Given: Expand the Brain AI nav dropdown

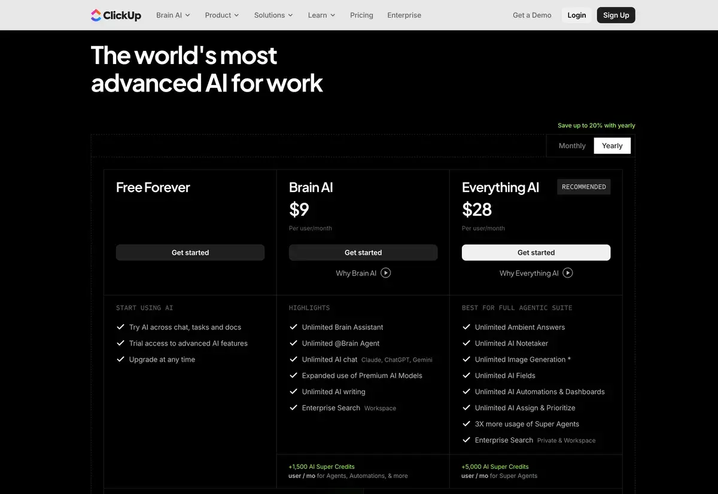Looking at the screenshot, I should pos(173,15).
